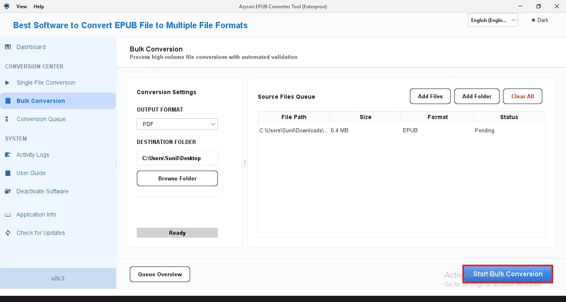Select Deactivate Software sidebar item
This screenshot has height=302, width=566.
tap(58, 191)
